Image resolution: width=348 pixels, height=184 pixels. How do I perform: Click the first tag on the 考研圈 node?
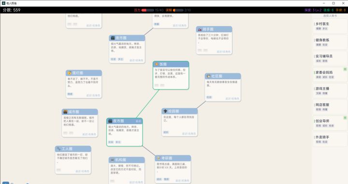click(x=159, y=179)
